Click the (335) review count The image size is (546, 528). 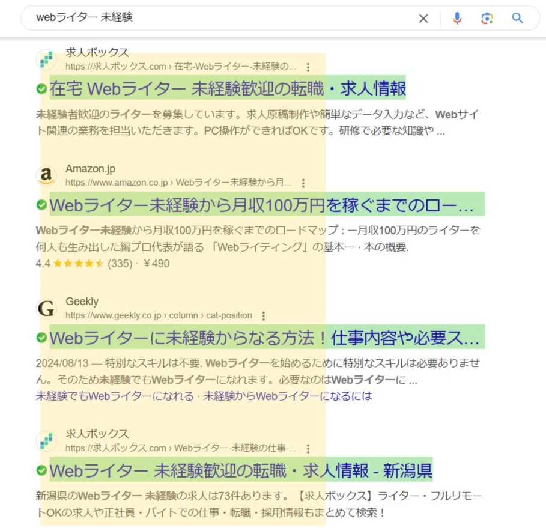coord(120,264)
